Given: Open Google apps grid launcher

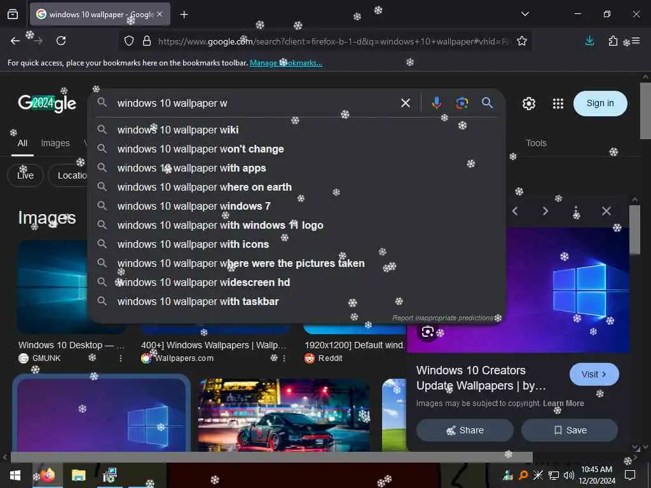Looking at the screenshot, I should point(558,104).
